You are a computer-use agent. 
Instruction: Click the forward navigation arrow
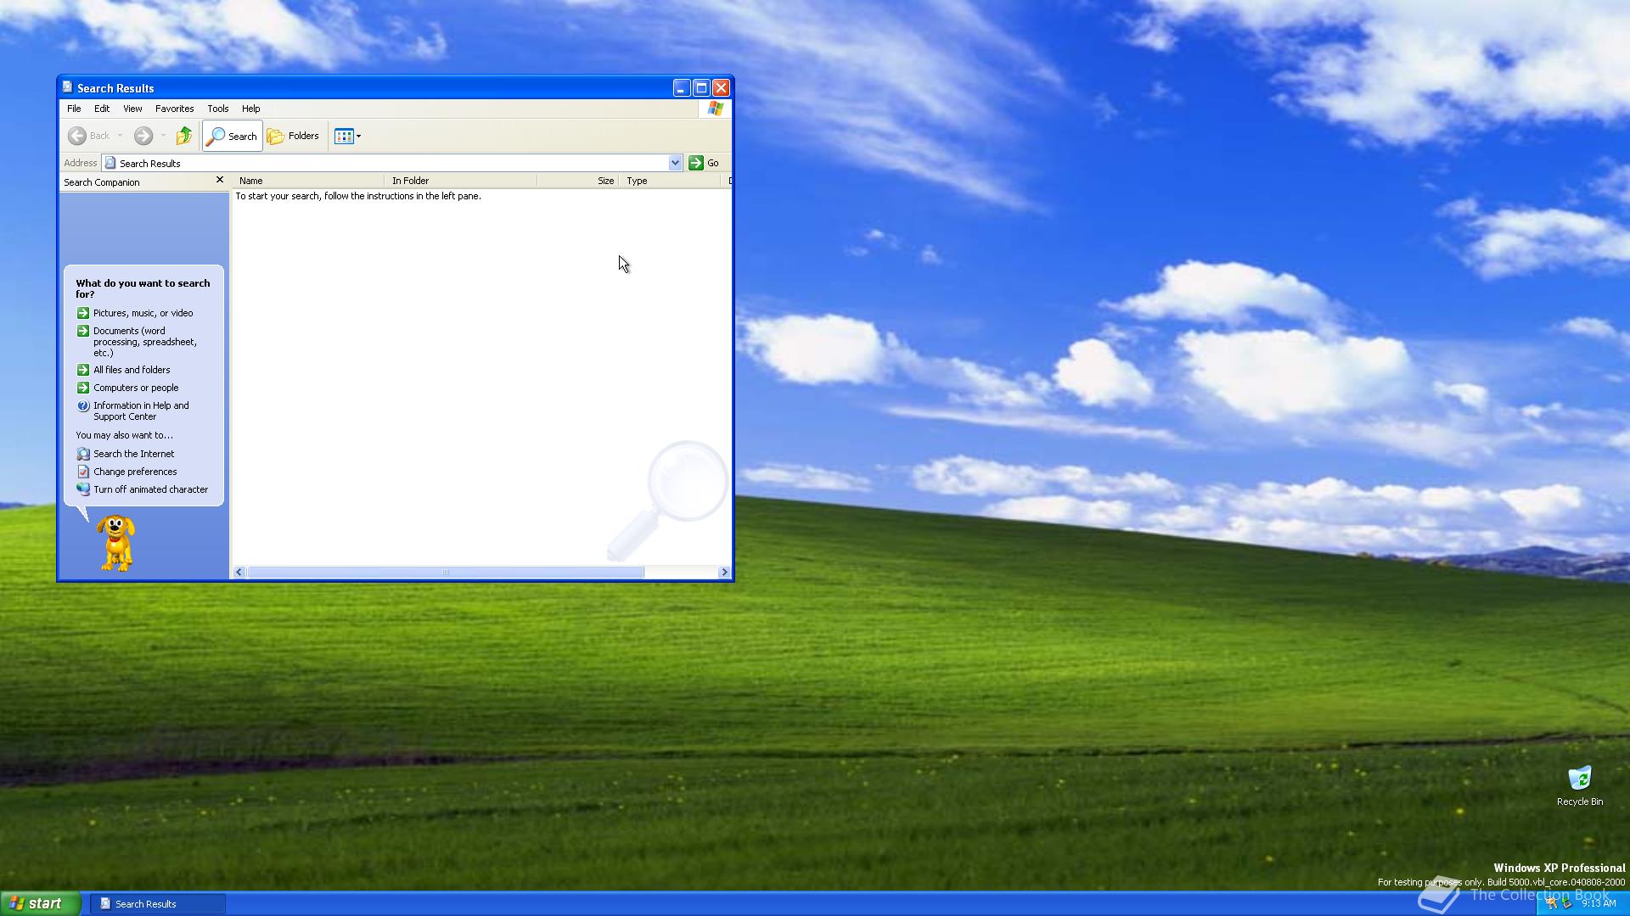pyautogui.click(x=143, y=136)
